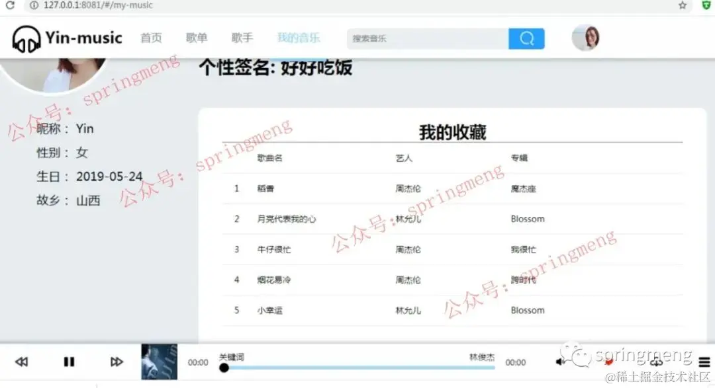Click the browser address bar URL
Viewport: 715px width, 388px height.
pos(98,5)
